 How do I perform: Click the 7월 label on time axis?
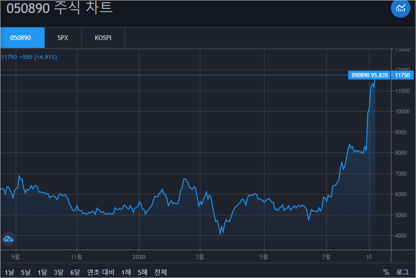[326, 257]
